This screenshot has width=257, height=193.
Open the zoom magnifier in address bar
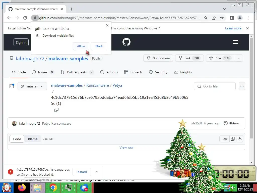[x=206, y=18]
